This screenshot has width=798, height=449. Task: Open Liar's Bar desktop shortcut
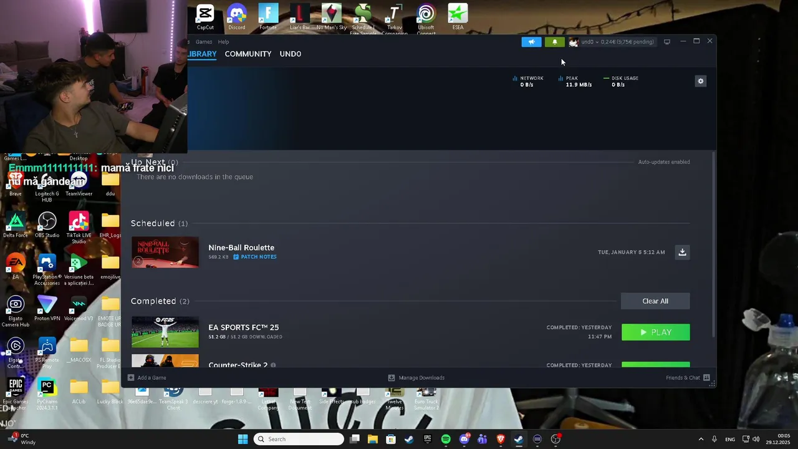click(300, 17)
